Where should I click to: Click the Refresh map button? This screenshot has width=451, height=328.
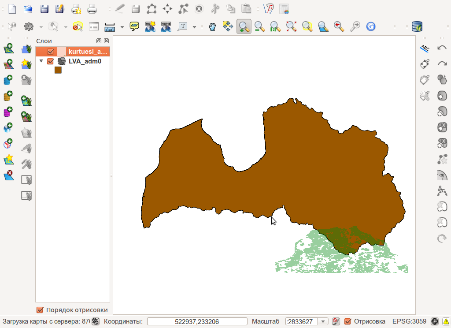pos(371,26)
